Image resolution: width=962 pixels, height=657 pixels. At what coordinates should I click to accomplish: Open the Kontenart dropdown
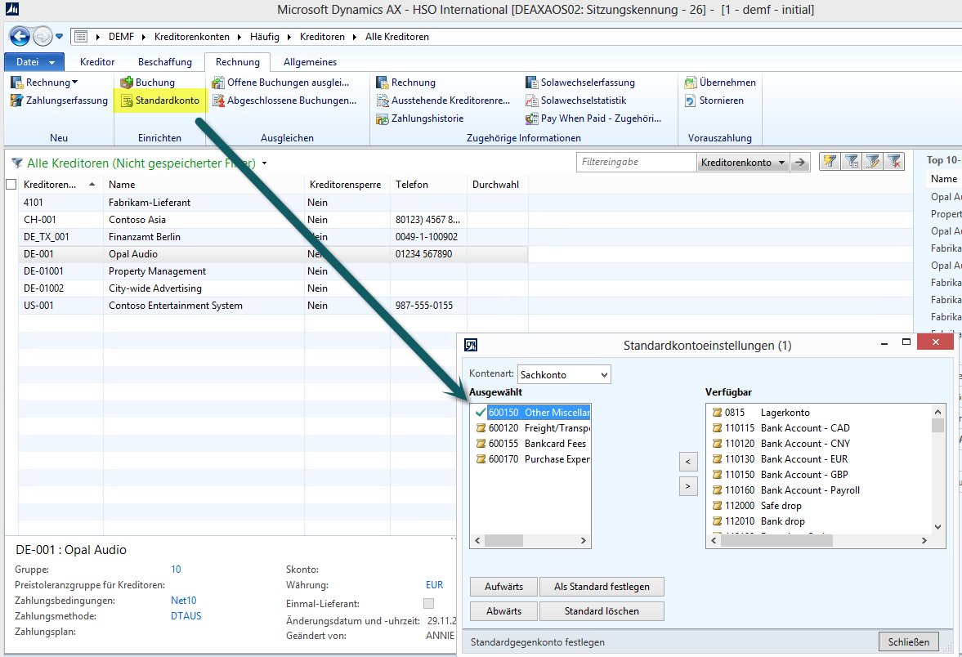pos(565,374)
